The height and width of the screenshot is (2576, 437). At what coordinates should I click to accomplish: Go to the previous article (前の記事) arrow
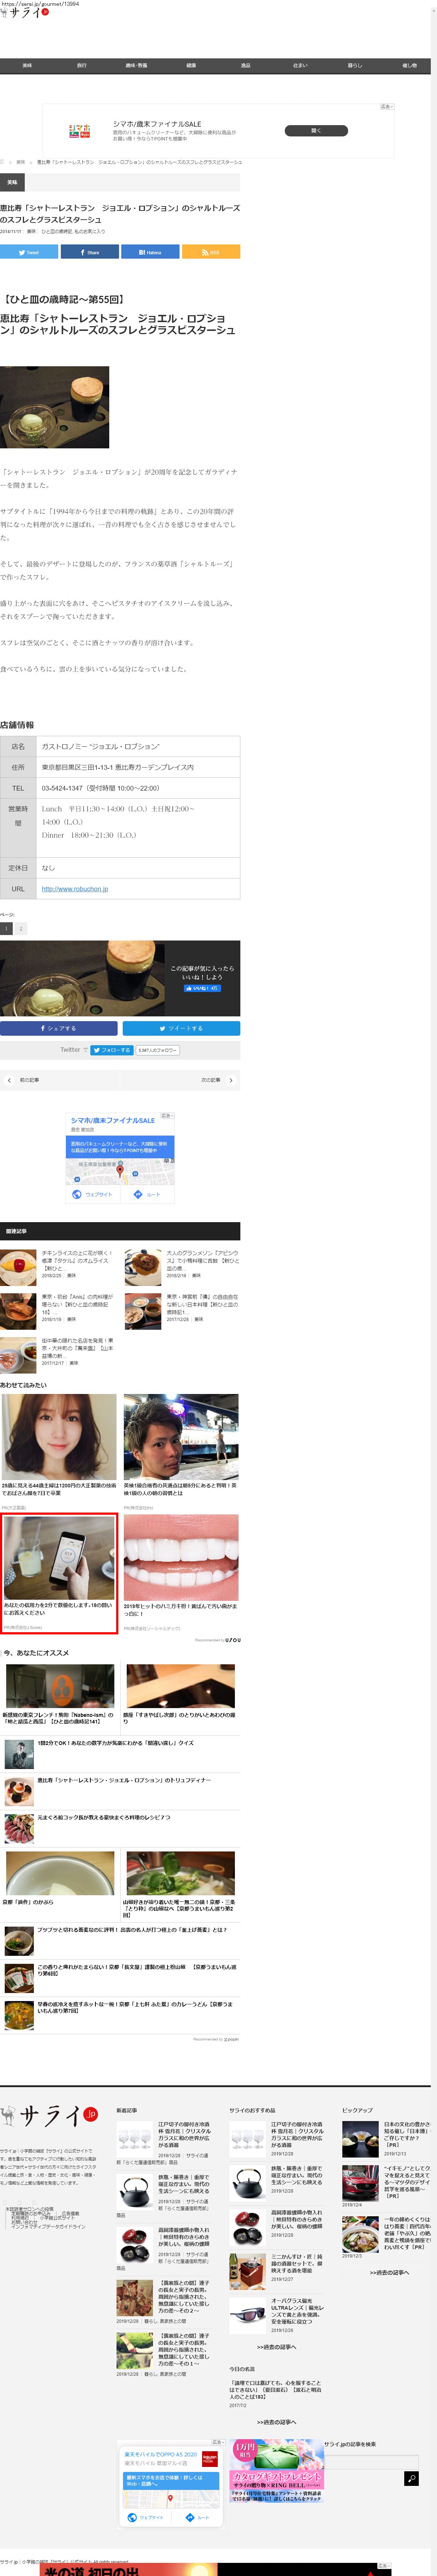pos(10,1080)
